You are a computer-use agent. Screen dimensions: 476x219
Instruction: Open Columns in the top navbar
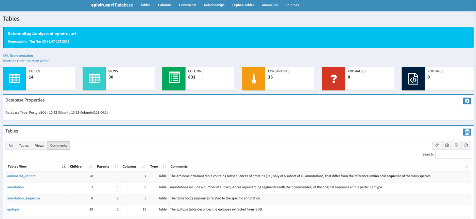(x=165, y=5)
